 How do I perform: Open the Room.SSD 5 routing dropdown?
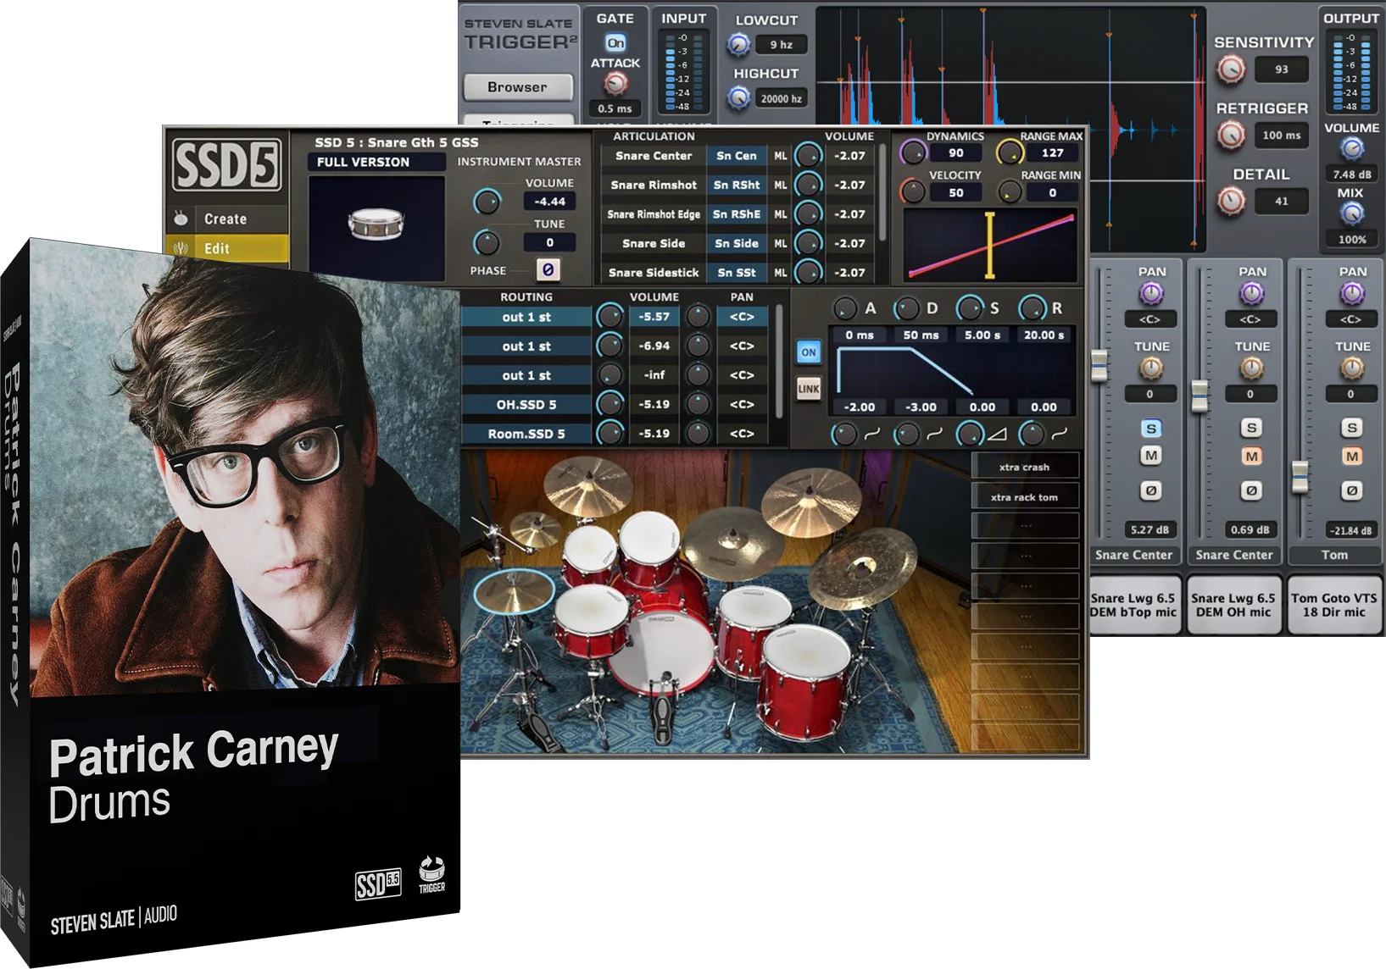pyautogui.click(x=526, y=434)
